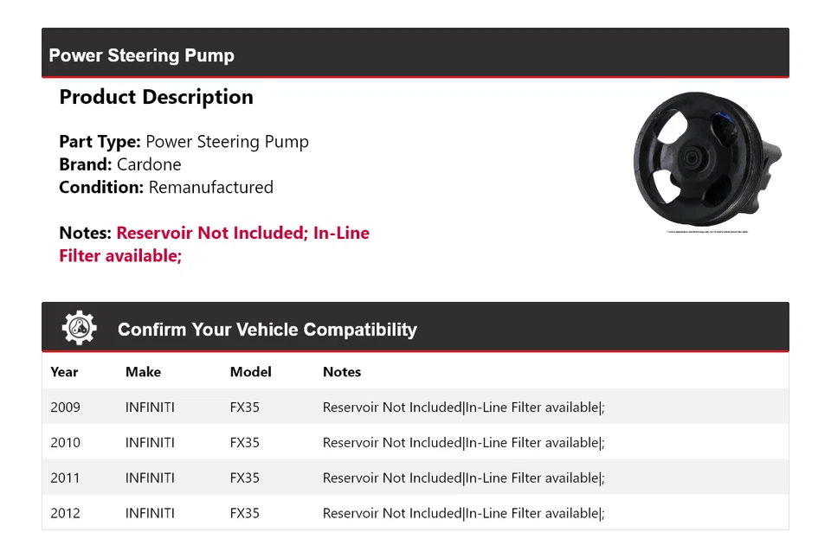Click FX35 in the 2012 row
831x558 pixels.
point(244,513)
